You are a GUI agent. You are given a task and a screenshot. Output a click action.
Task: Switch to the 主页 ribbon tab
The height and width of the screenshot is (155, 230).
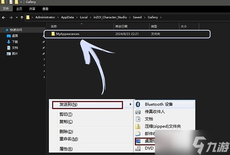pyautogui.click(x=19, y=9)
